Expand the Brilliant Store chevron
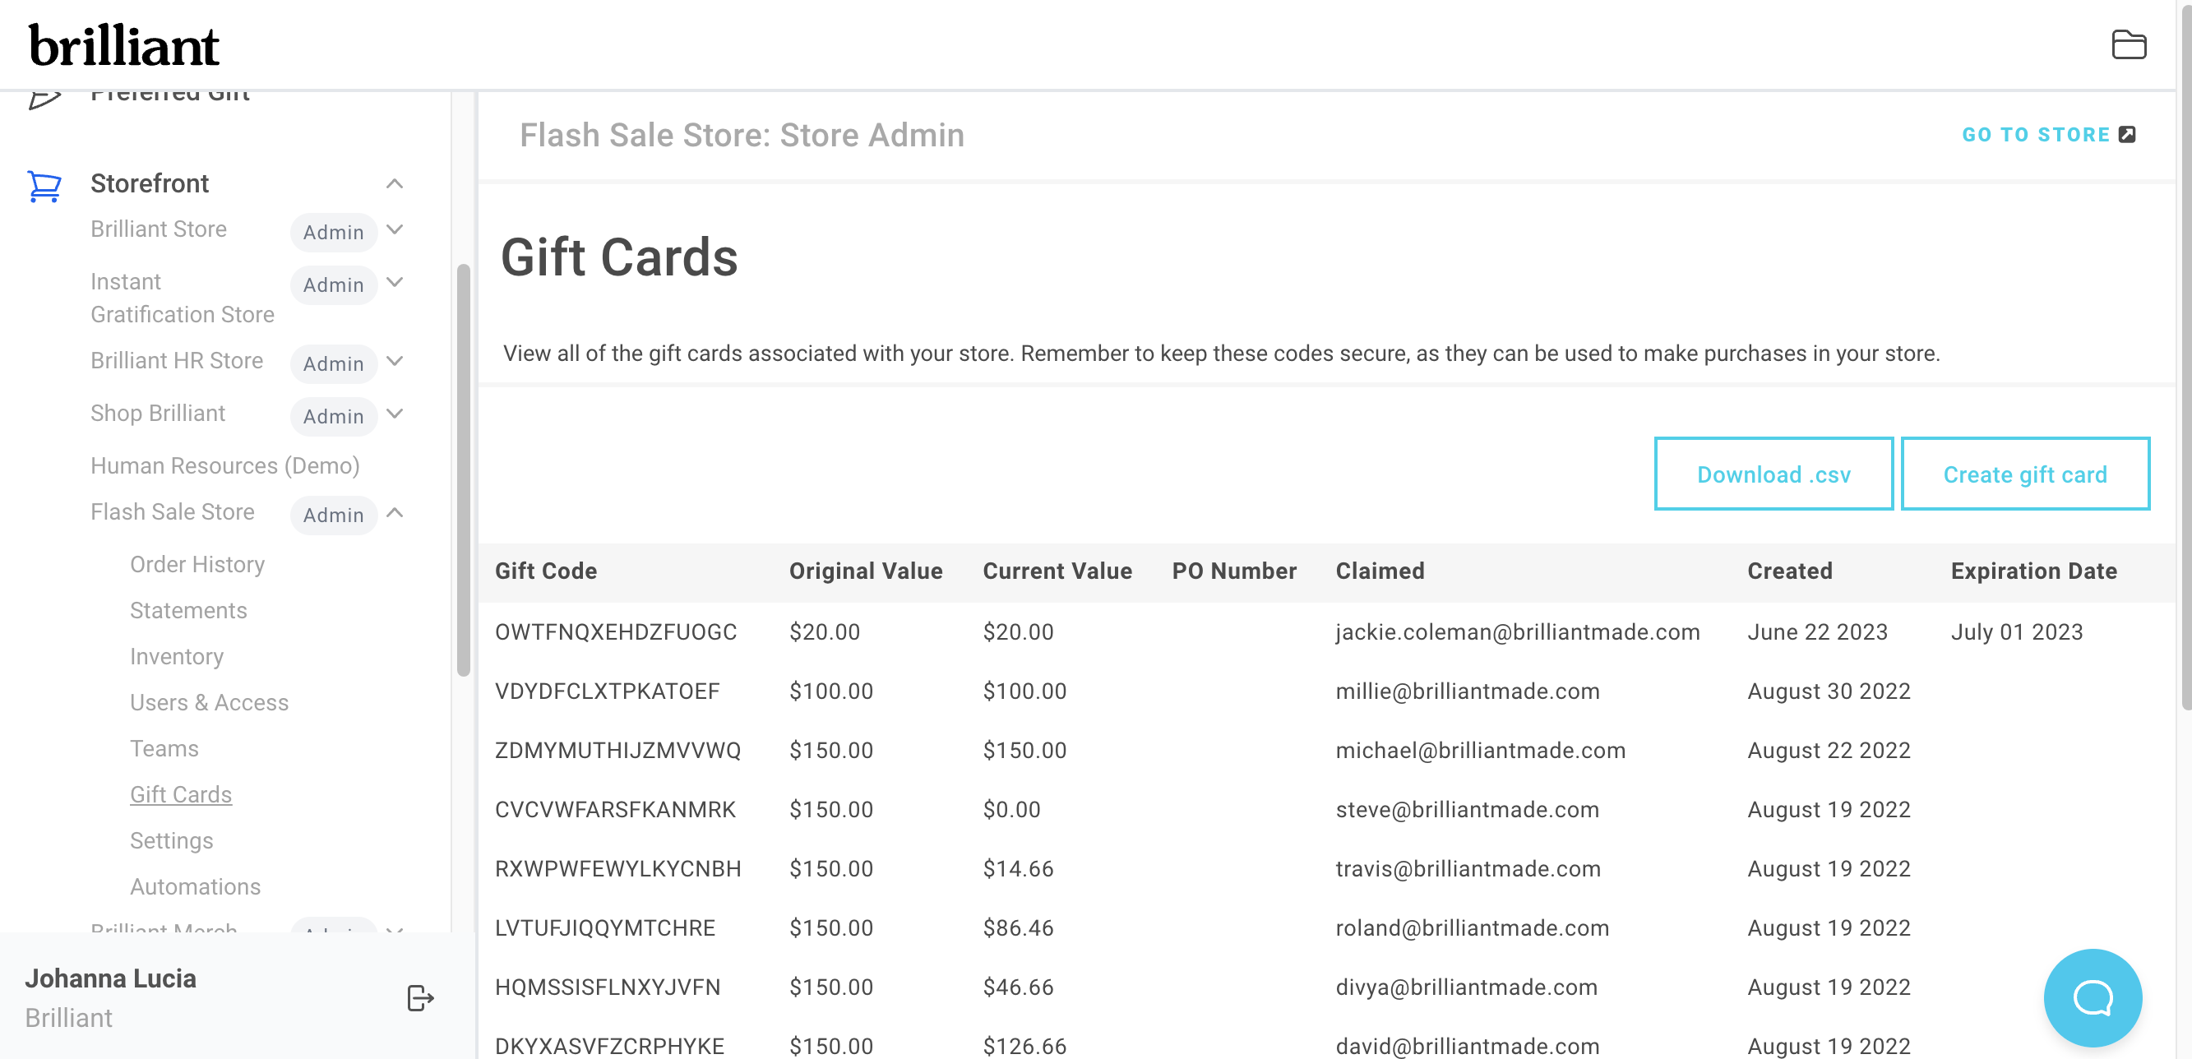The width and height of the screenshot is (2192, 1059). coord(394,229)
